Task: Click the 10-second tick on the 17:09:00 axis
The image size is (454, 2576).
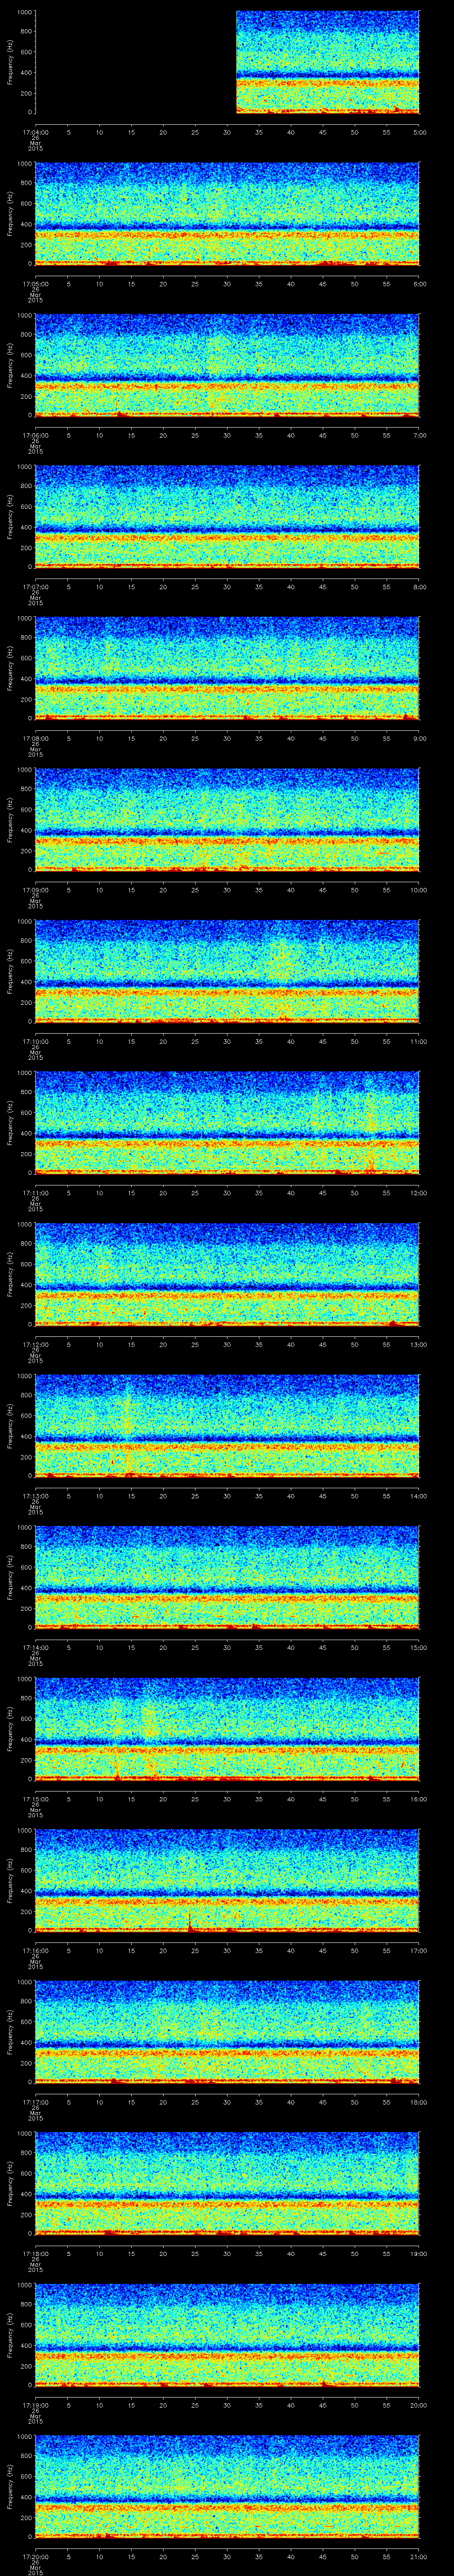Action: 100,889
